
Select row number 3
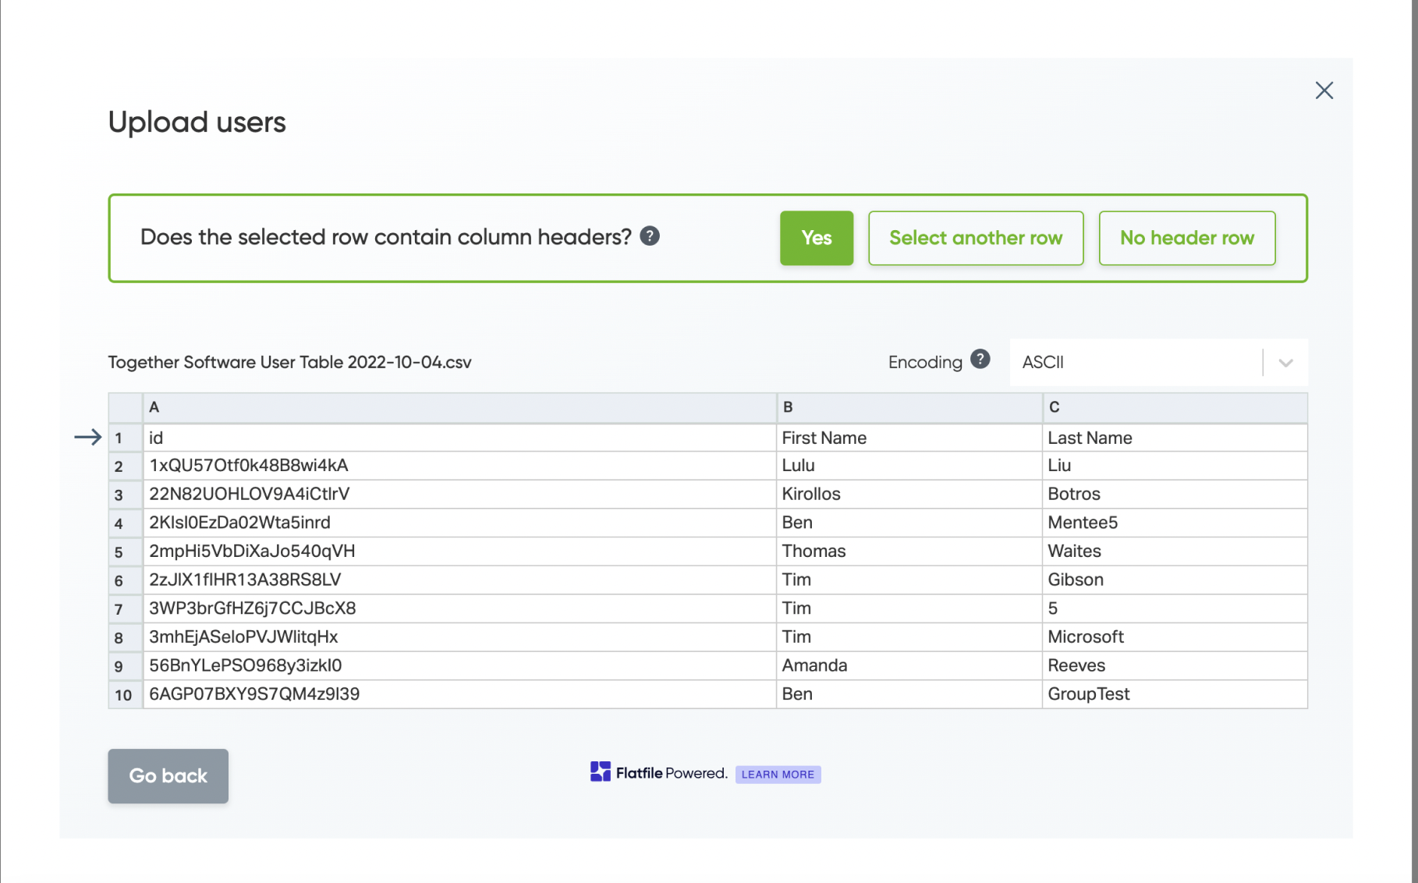125,495
